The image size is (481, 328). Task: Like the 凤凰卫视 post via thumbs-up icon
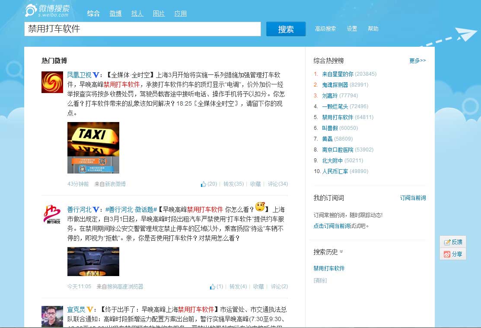(x=203, y=183)
